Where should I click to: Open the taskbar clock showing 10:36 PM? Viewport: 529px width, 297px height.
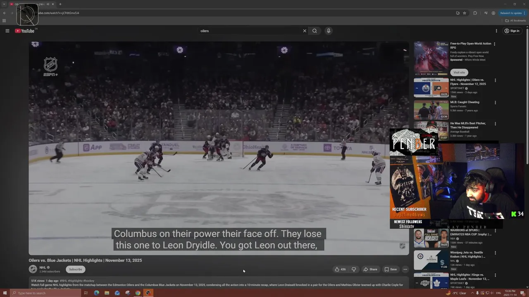511,293
